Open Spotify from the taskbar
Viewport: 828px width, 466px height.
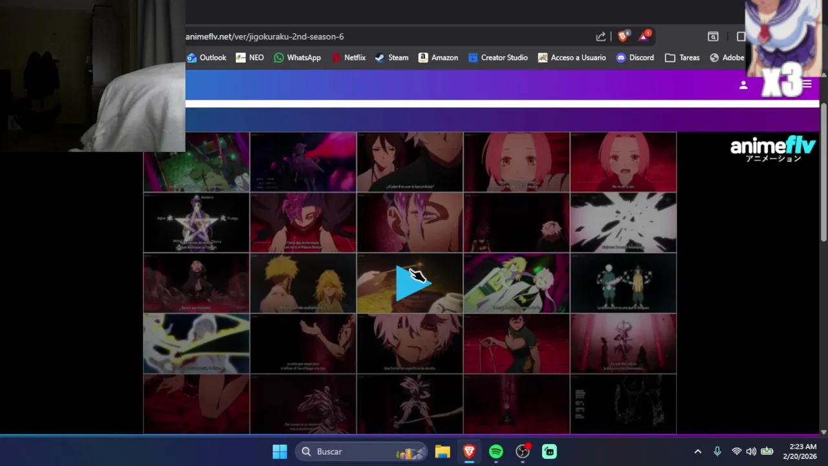496,452
